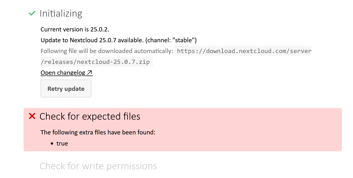Click the red X error icon
Viewport: 353px width, 178px height.
click(x=32, y=116)
